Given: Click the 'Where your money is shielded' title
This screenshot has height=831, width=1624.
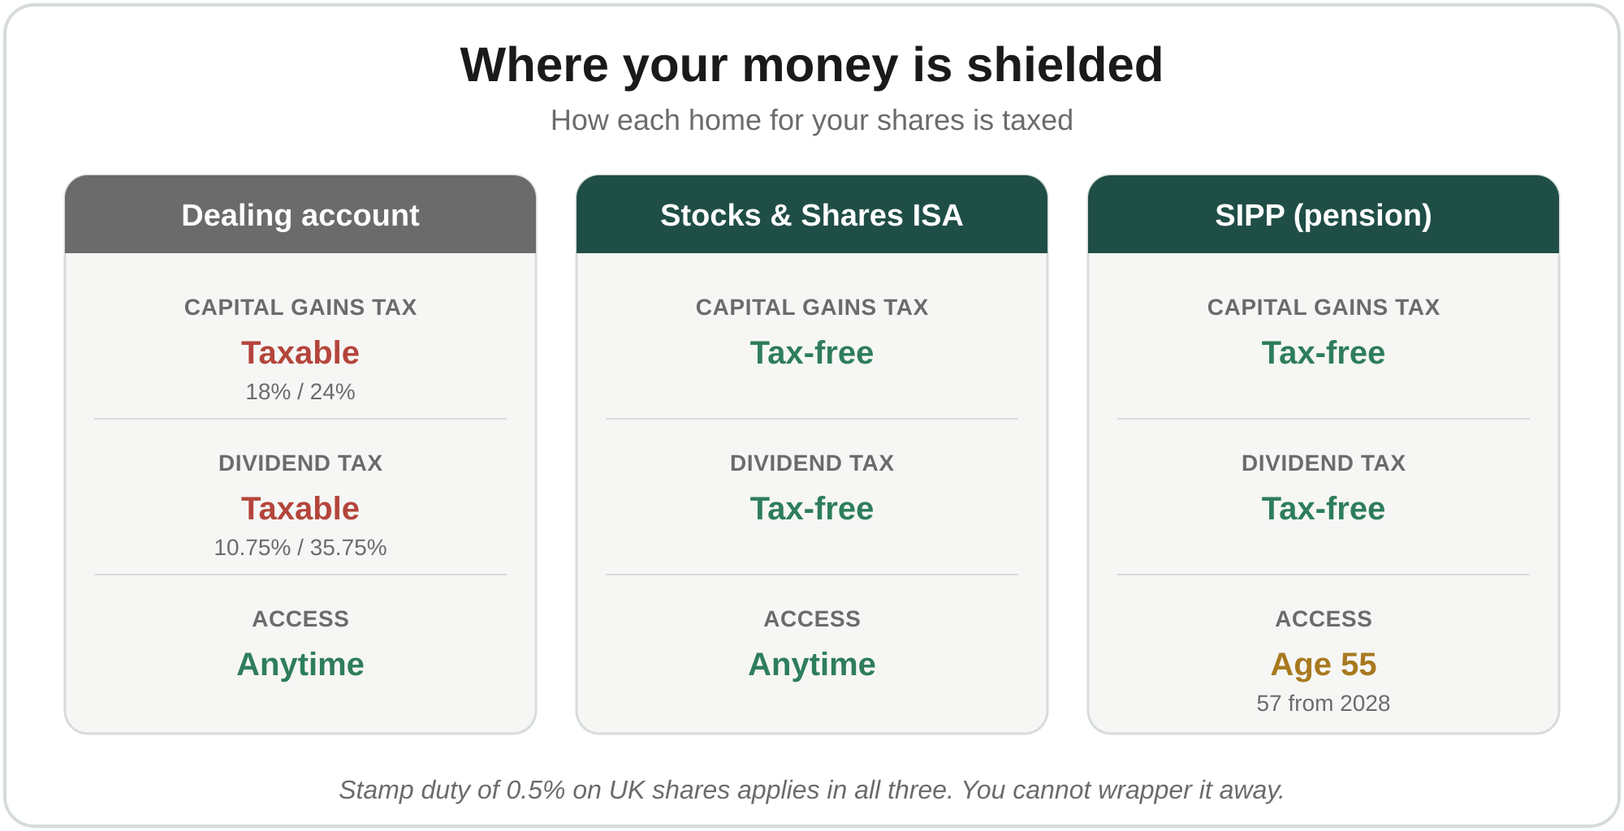Looking at the screenshot, I should click(x=812, y=65).
